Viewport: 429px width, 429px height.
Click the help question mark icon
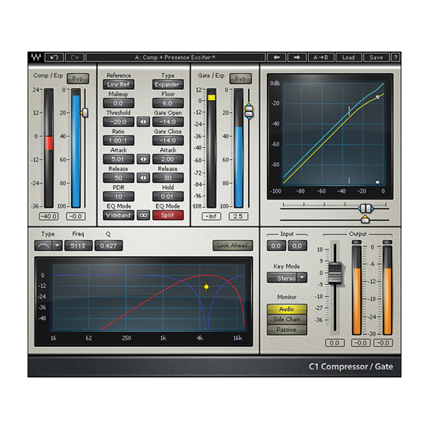pos(395,57)
